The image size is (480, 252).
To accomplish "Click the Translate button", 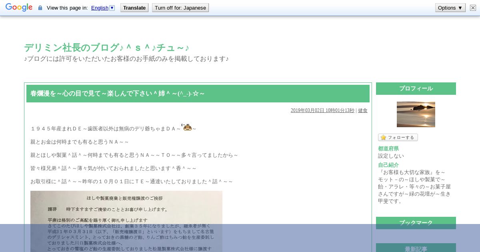I will (x=134, y=8).
